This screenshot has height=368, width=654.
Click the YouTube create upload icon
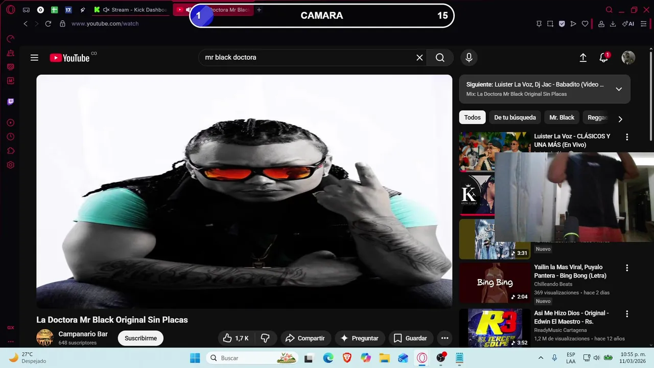pyautogui.click(x=583, y=58)
